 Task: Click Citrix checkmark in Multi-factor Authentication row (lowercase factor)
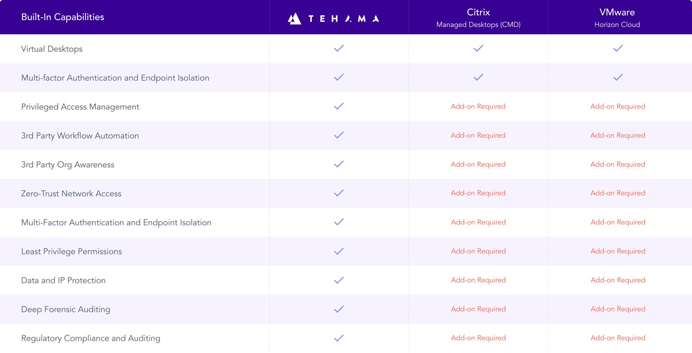478,77
